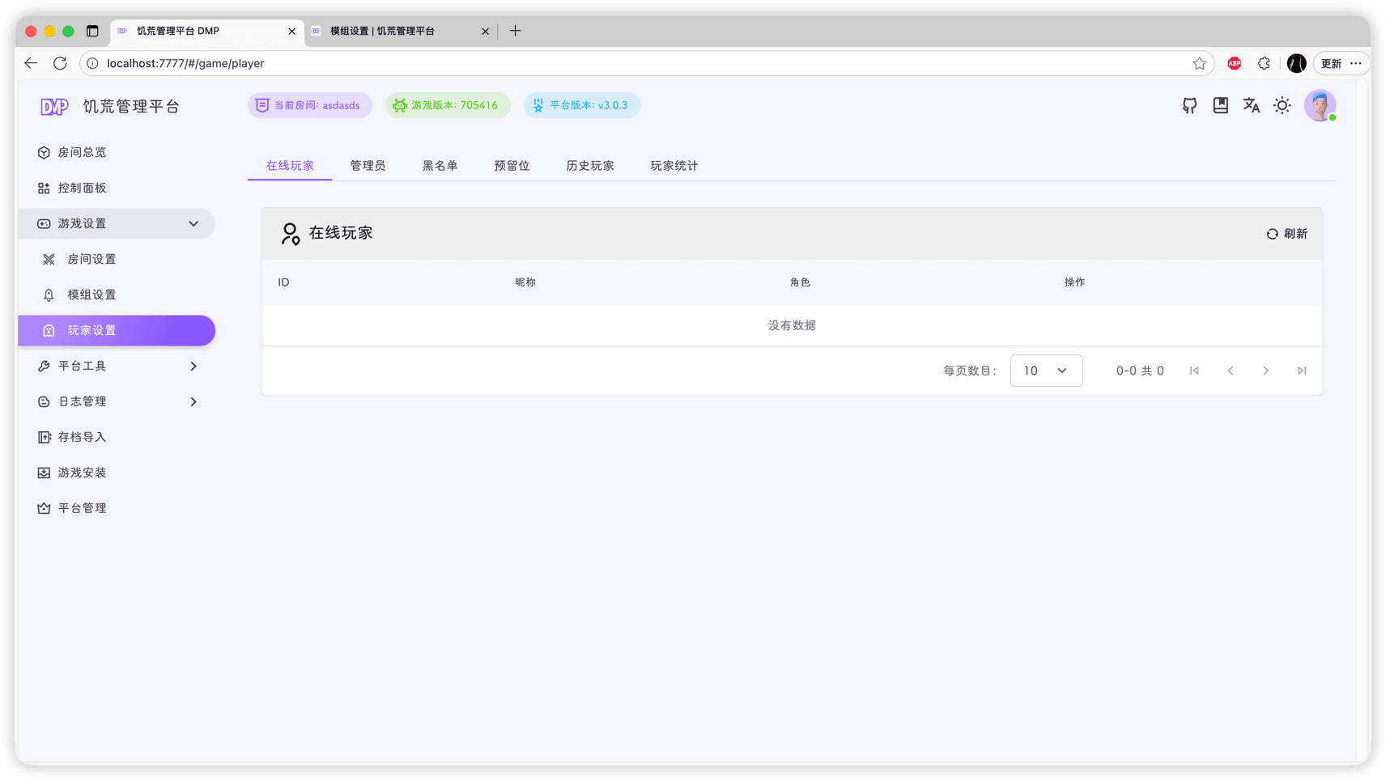Open the page-size dropdown showing 10
The width and height of the screenshot is (1386, 780).
tap(1046, 370)
